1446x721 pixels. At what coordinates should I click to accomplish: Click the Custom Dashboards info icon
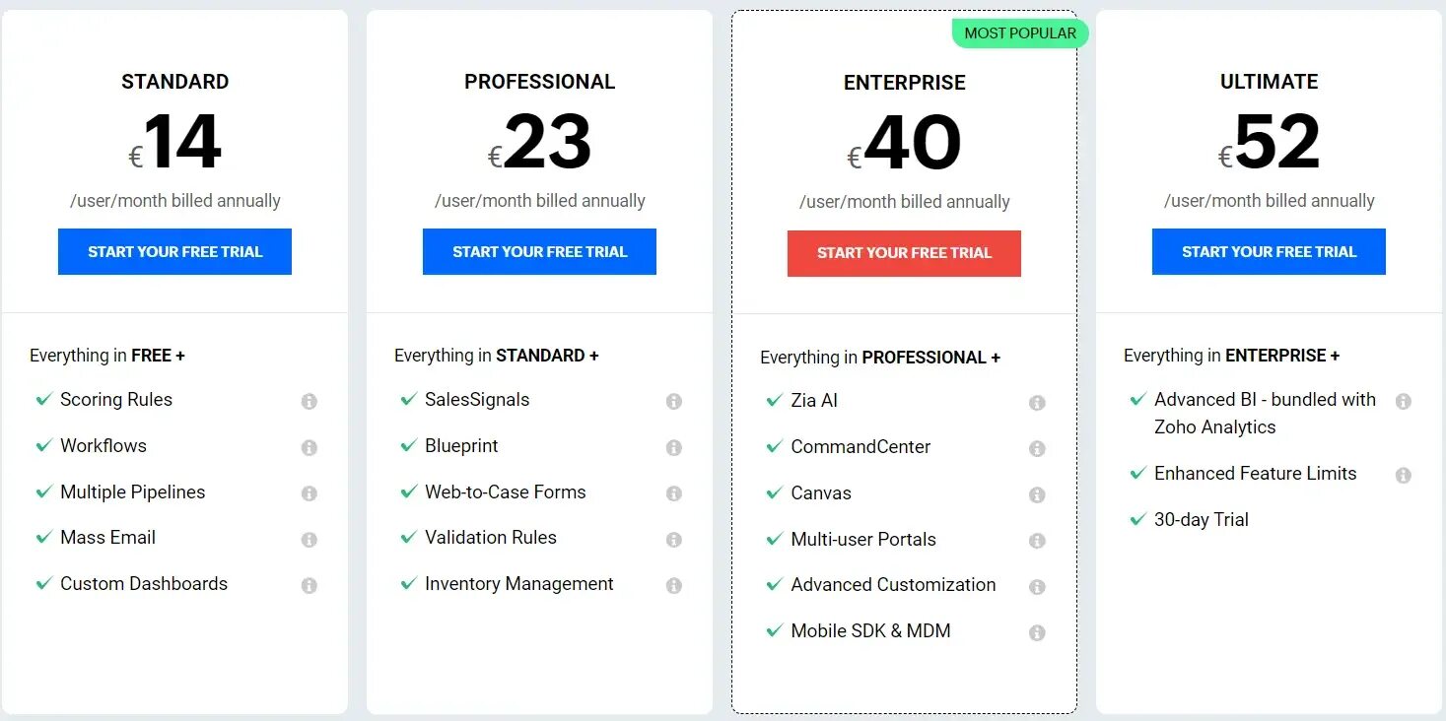[310, 585]
